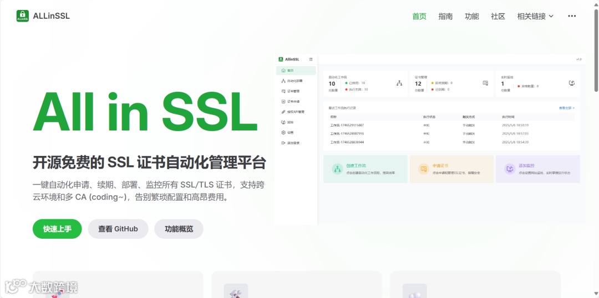The width and height of the screenshot is (599, 298).
Task: Click the 设置 gear sidebar icon
Action: point(283,133)
